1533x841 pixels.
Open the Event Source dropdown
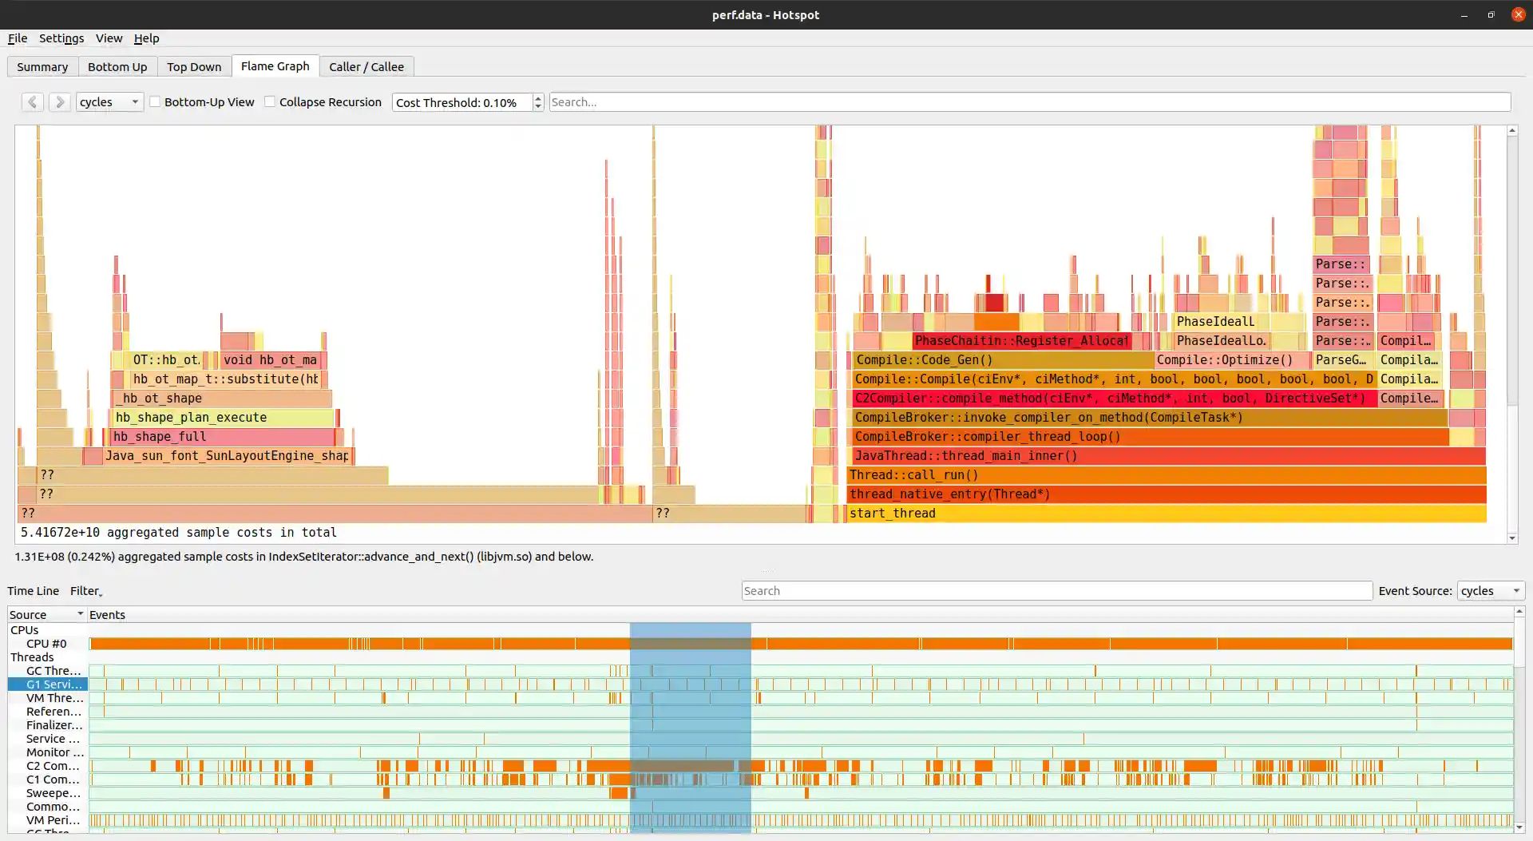tap(1490, 590)
